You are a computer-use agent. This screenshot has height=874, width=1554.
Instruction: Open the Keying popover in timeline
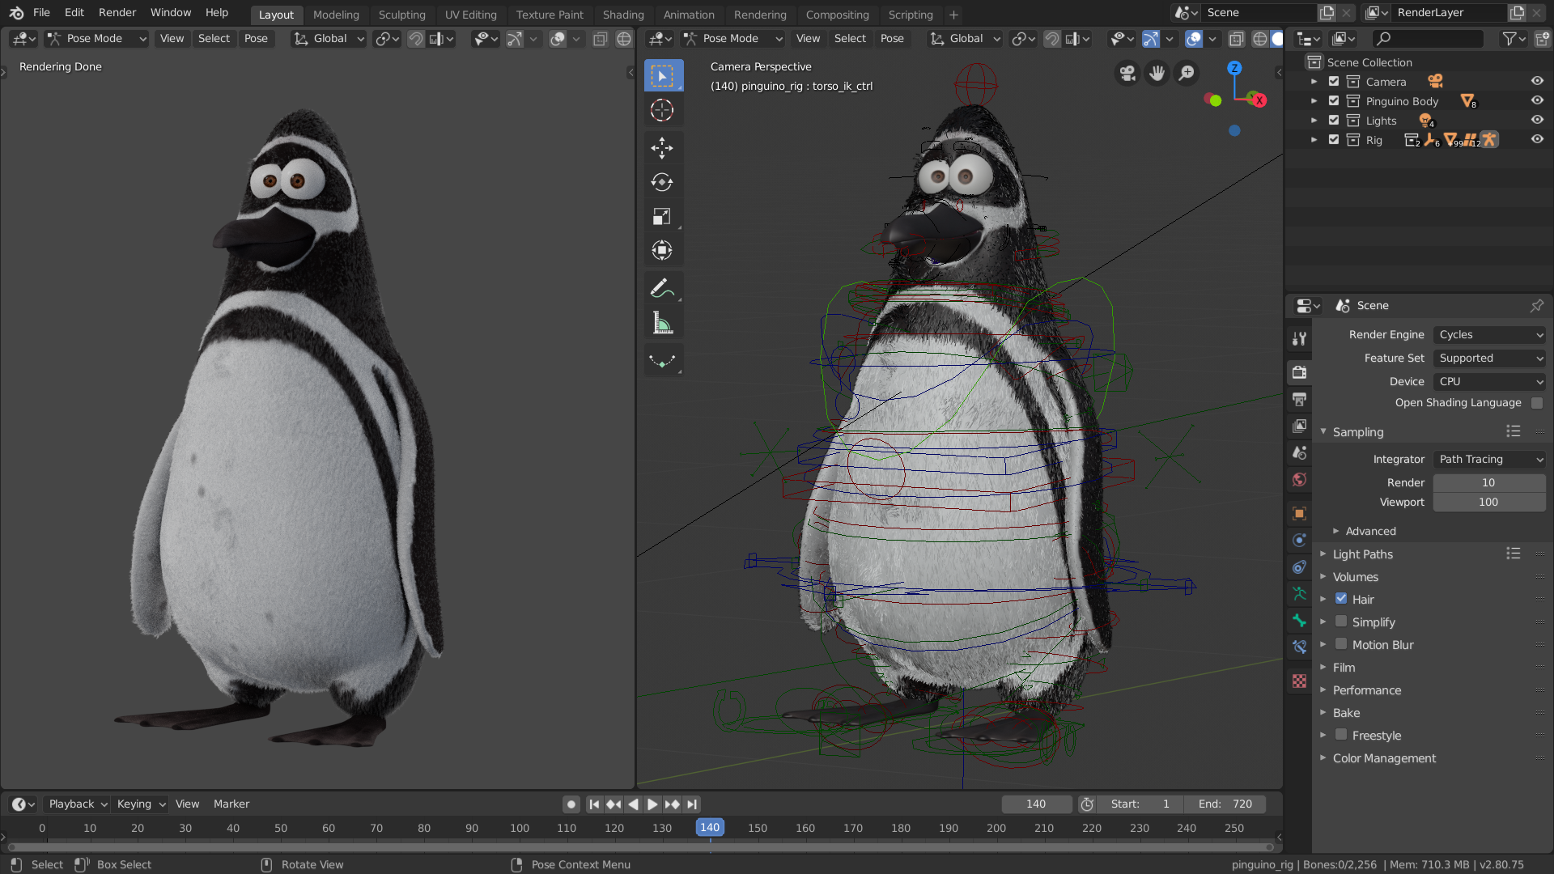tap(141, 804)
